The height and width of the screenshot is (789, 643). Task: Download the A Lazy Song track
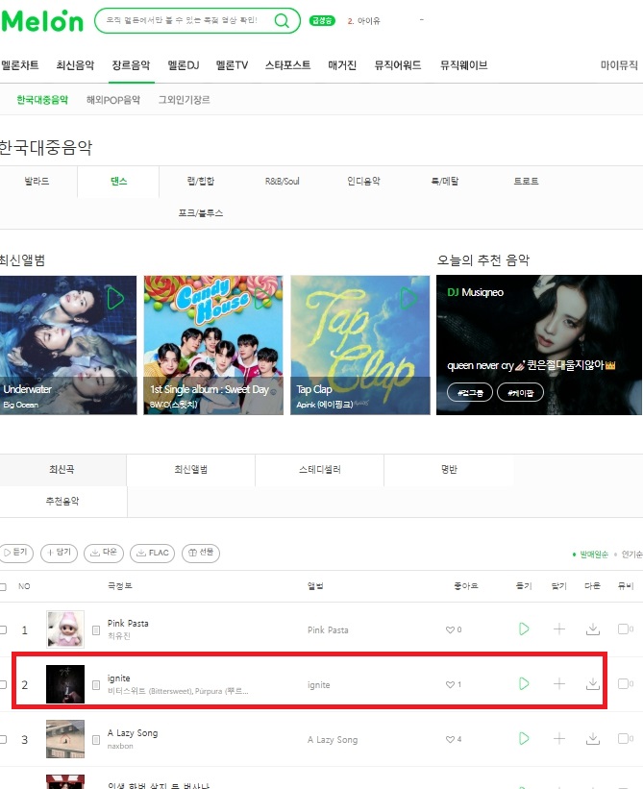(x=593, y=739)
